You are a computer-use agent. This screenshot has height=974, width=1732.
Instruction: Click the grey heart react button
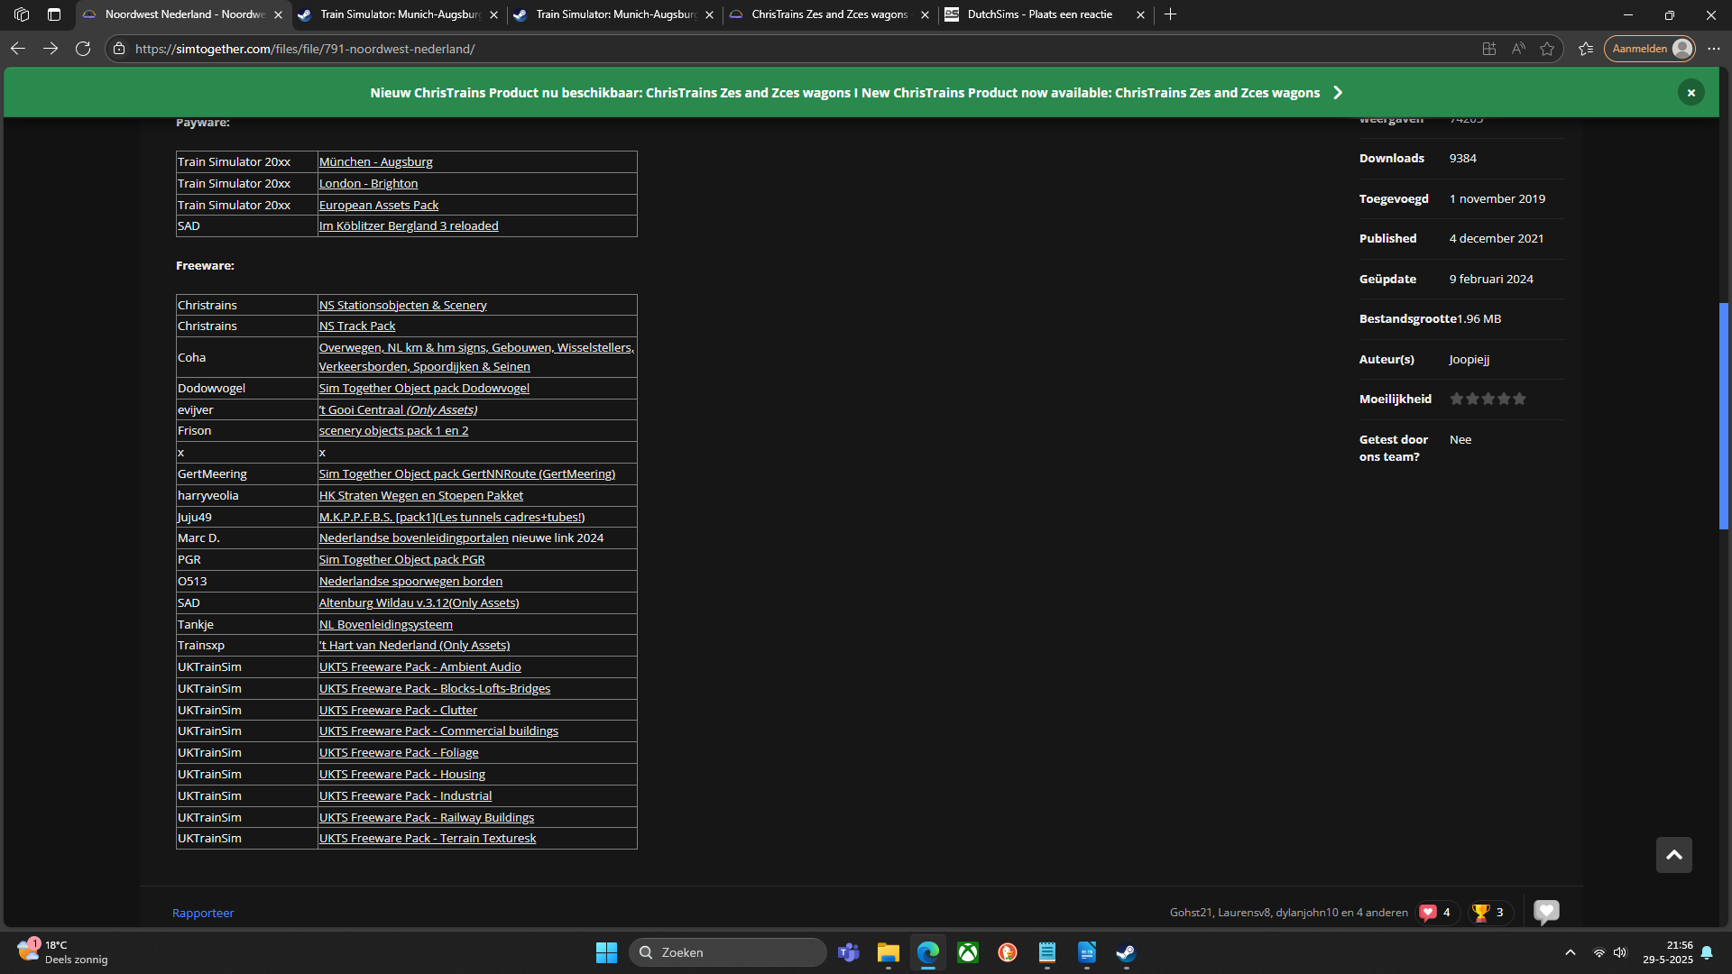1546,913
